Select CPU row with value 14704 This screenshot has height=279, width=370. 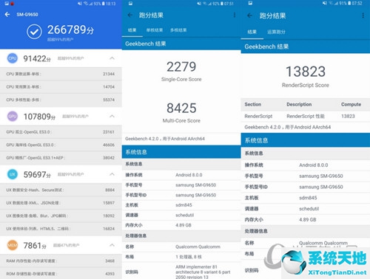(x=61, y=87)
